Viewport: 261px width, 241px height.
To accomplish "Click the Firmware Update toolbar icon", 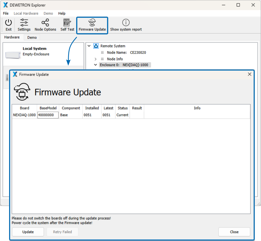I will click(92, 22).
